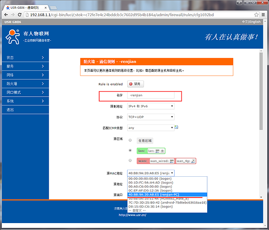Click the browser back arrow
Image resolution: width=269 pixels, height=230 pixels.
pos(7,15)
